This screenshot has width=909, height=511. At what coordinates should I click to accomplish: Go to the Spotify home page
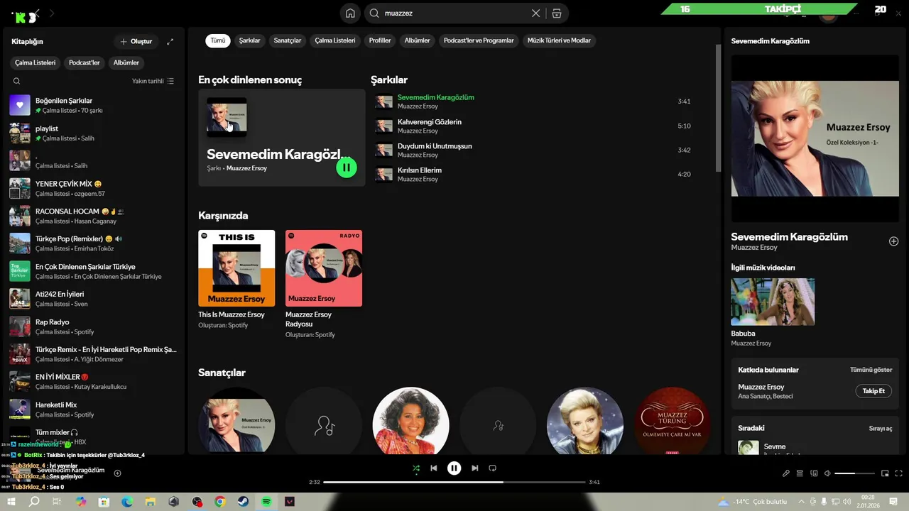350,13
